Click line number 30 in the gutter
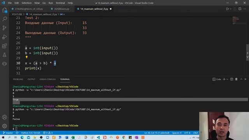The height and width of the screenshot is (140, 249). 18,63
